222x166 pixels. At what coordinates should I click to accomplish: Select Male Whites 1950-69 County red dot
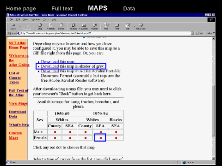(55, 132)
